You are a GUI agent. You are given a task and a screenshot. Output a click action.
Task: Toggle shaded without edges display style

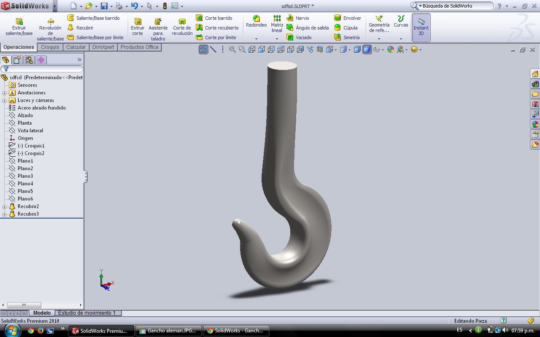pos(367,49)
